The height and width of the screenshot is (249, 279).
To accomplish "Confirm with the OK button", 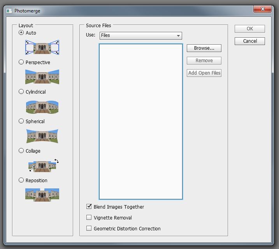I will pos(250,29).
